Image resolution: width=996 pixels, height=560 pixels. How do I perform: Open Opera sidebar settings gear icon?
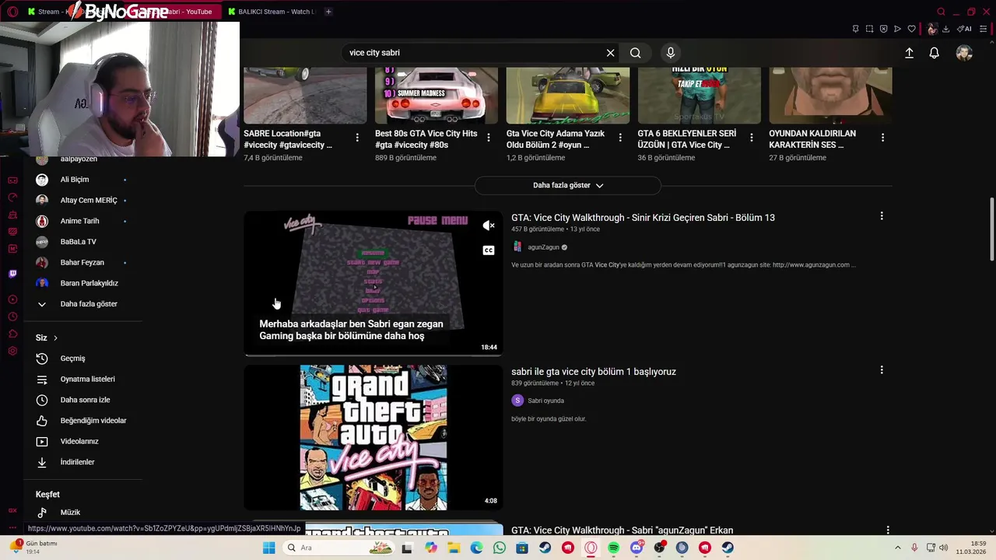point(12,351)
